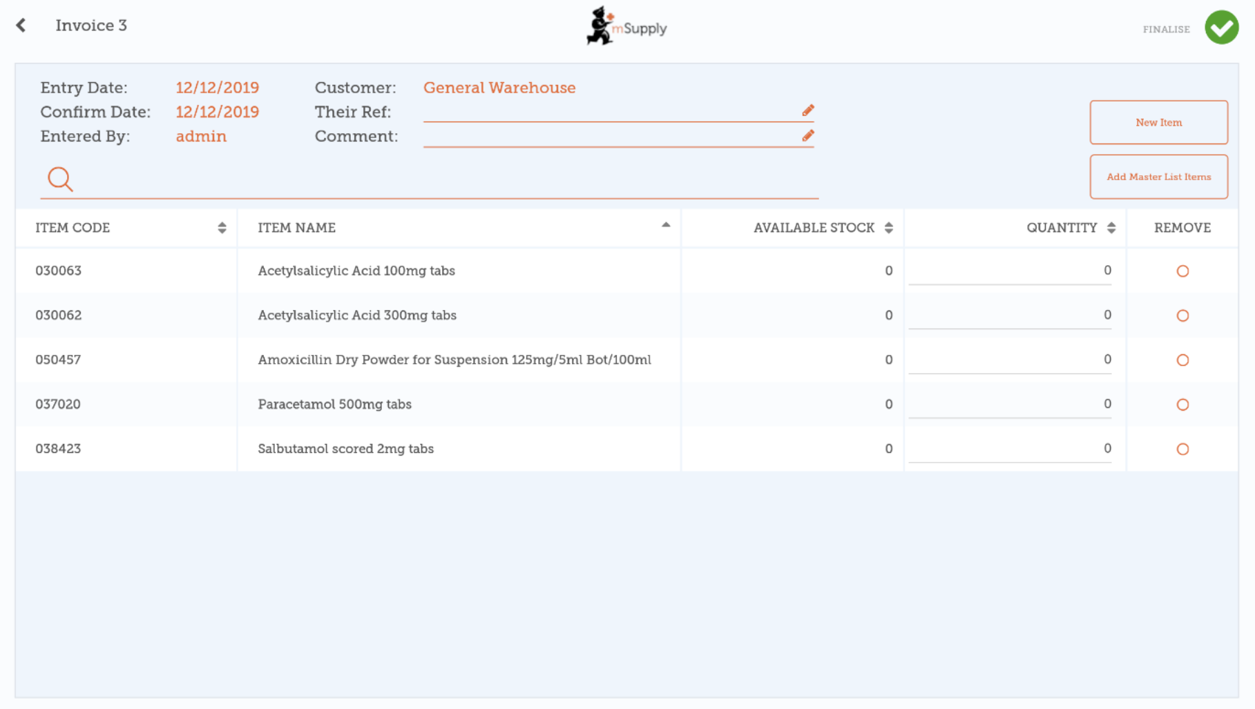1255x709 pixels.
Task: Mark Amoxicillin Dry Powder row for removal
Action: 1182,360
